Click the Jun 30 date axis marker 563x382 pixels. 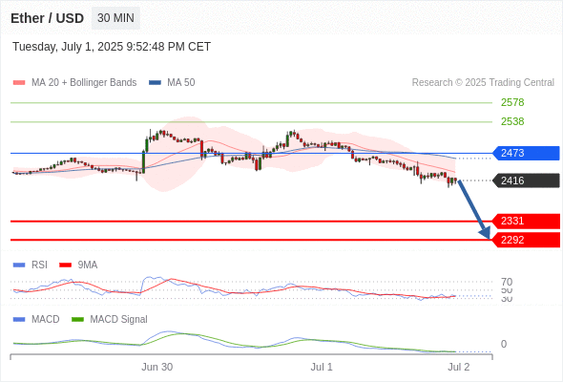pyautogui.click(x=156, y=367)
